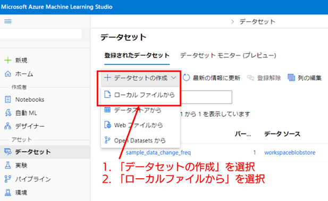Click the green plus 新規 icon

pos(8,60)
